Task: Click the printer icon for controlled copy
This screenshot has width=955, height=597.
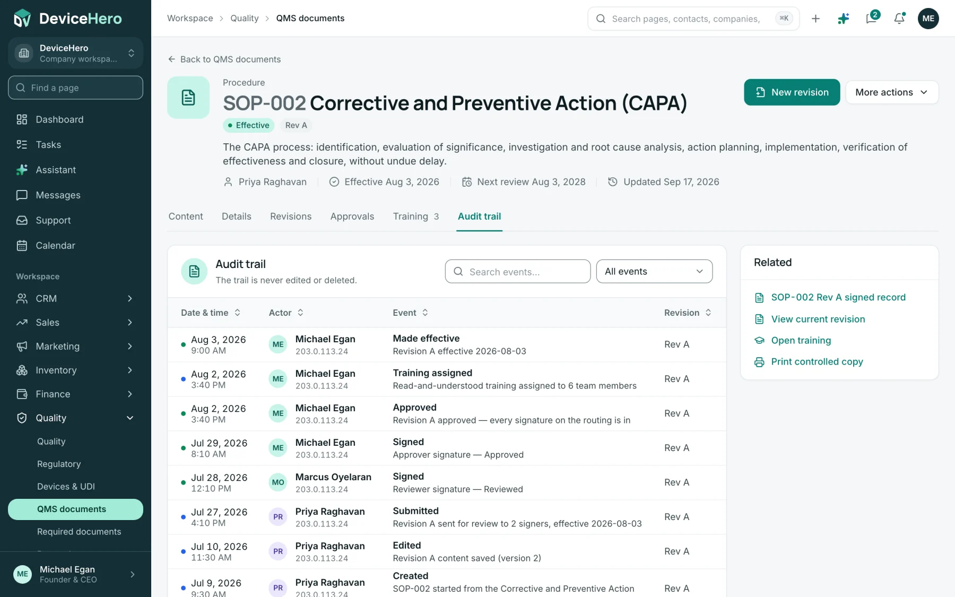Action: (x=759, y=362)
